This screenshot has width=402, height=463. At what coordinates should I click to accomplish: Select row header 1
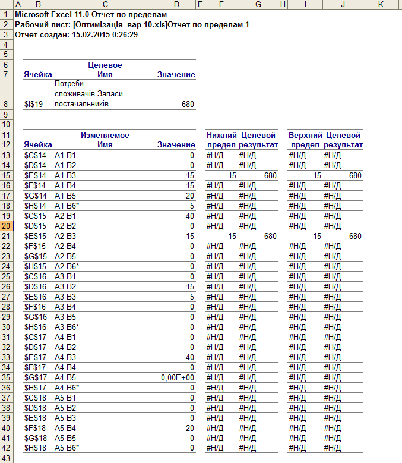[x=6, y=14]
